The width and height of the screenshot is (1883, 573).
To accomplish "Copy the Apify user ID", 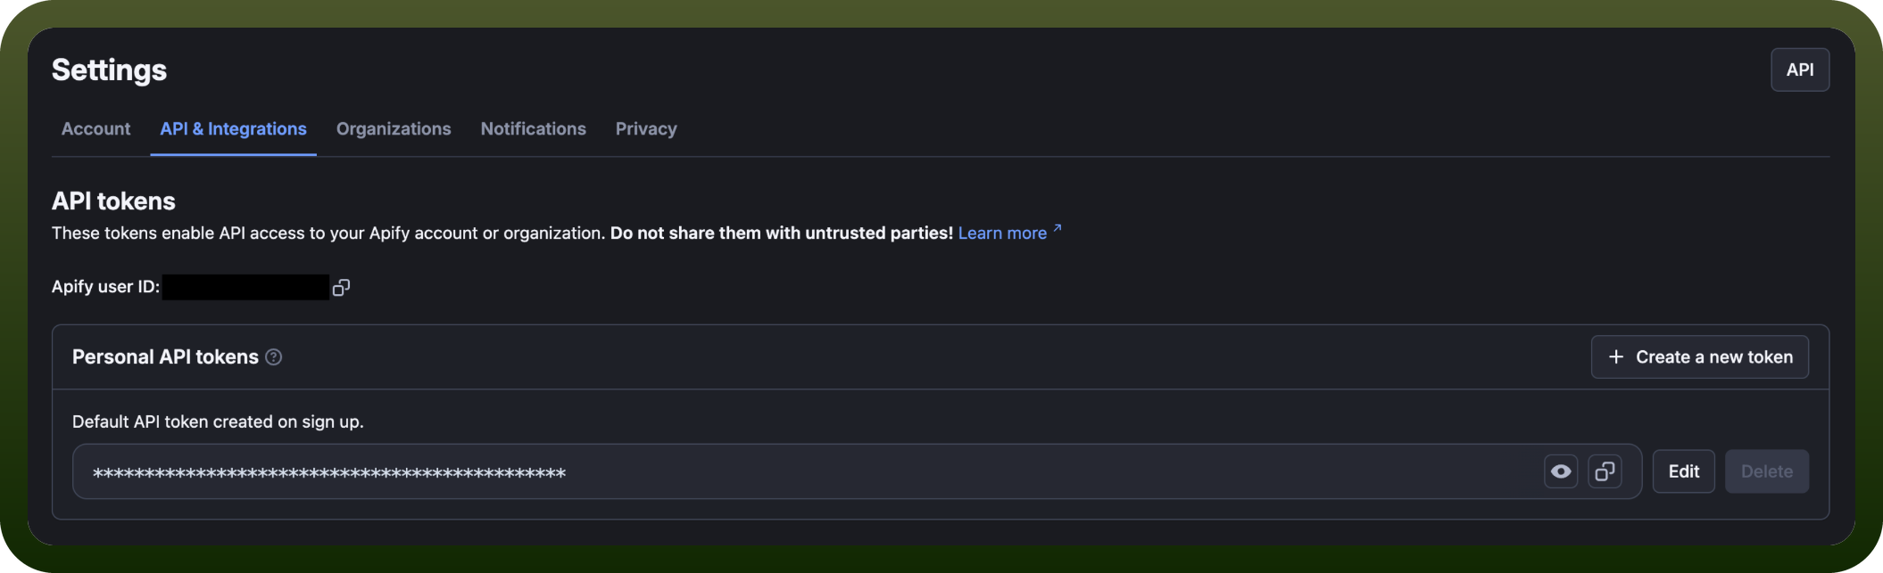I will tap(341, 287).
